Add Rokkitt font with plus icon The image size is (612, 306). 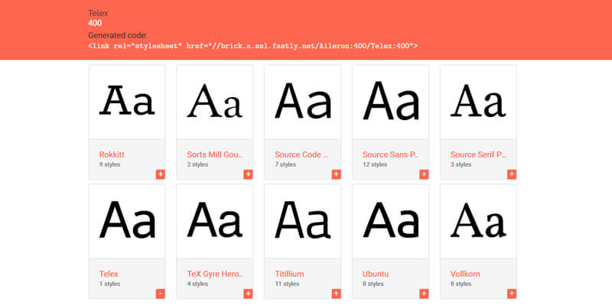[x=161, y=174]
